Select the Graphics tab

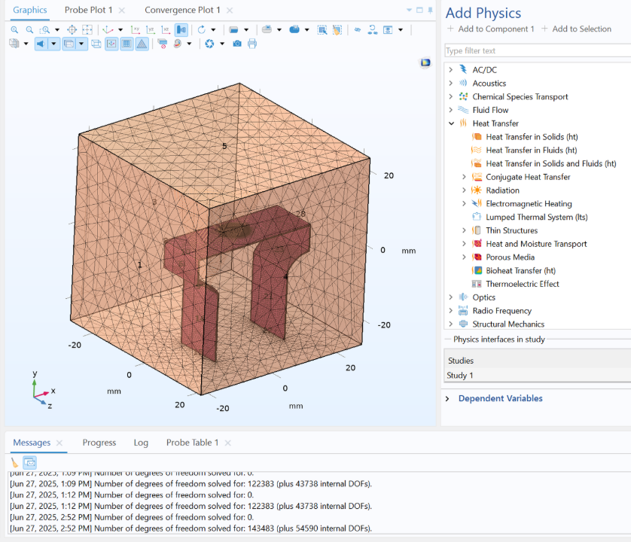[x=30, y=10]
